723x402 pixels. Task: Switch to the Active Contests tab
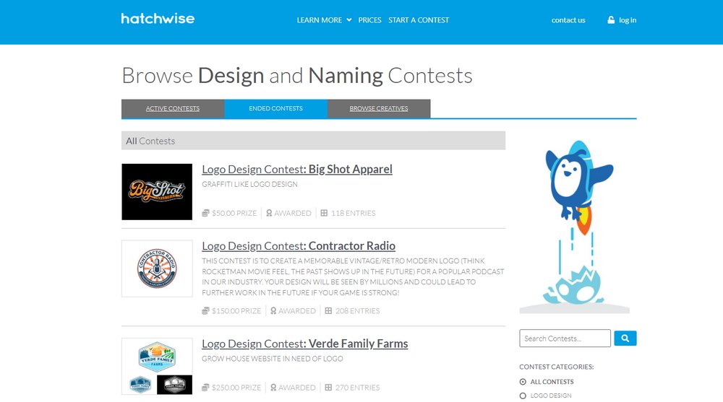173,109
